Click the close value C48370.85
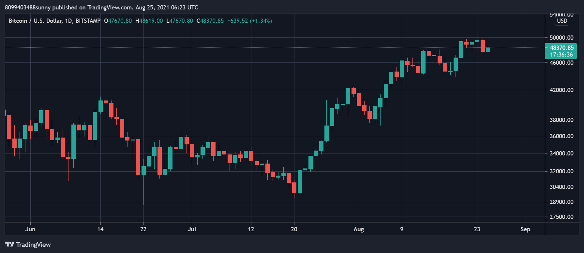This screenshot has height=253, width=584. coord(210,21)
